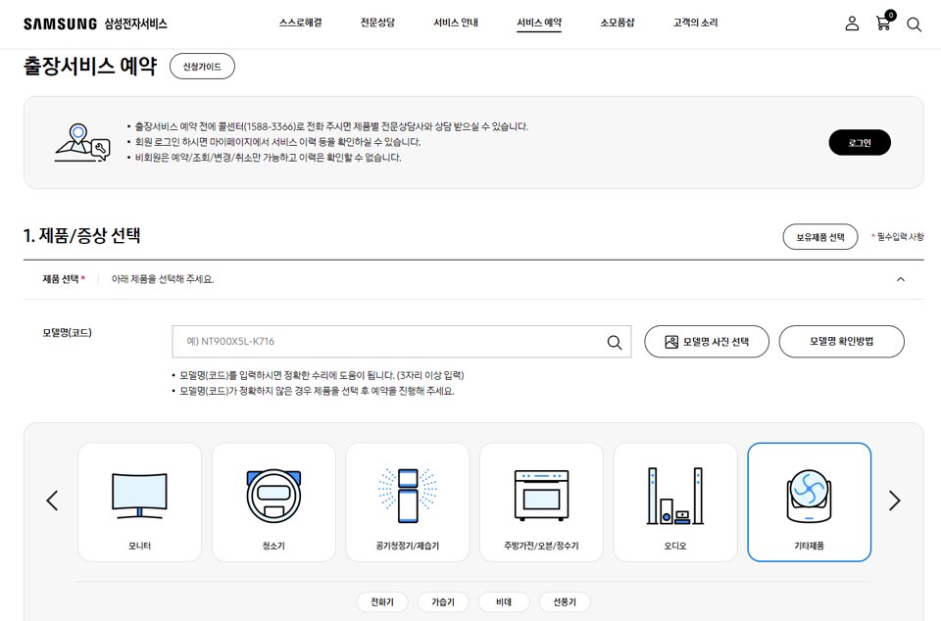Select the 오디오 speaker category icon
This screenshot has width=941, height=621.
point(674,501)
